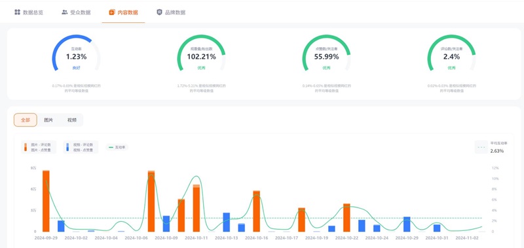This screenshot has height=248, width=524.
Task: Toggle the orange 图片 legend series
Action: (39, 147)
